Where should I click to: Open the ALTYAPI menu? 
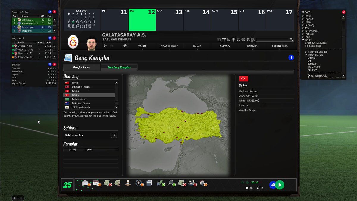pyautogui.click(x=225, y=46)
